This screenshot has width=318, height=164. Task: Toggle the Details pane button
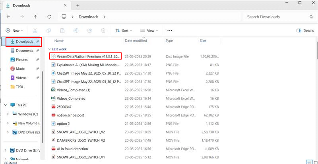(305, 31)
